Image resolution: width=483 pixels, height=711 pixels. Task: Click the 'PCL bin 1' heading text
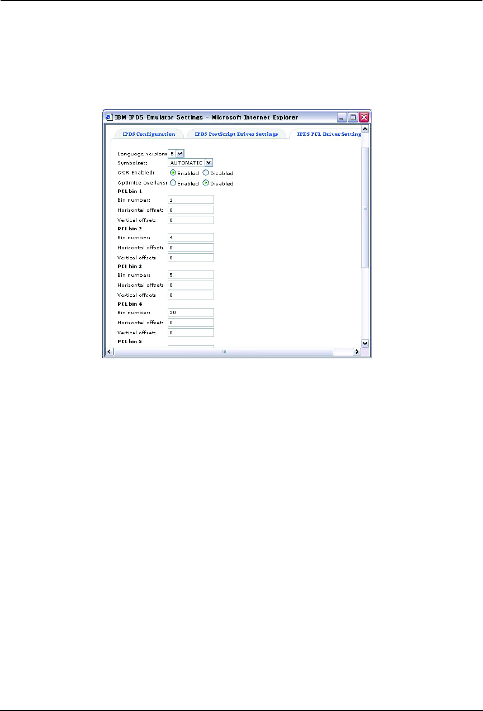click(130, 191)
